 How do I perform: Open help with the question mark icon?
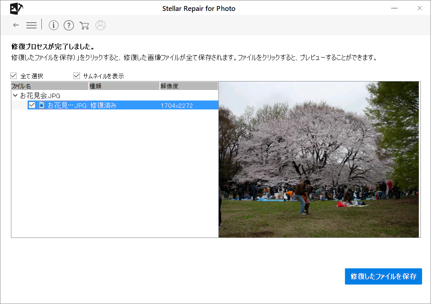point(69,25)
